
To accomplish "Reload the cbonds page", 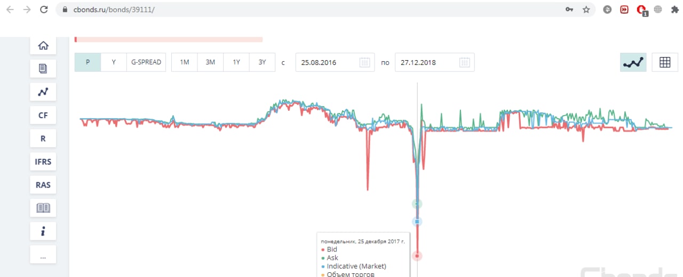I will pos(44,10).
